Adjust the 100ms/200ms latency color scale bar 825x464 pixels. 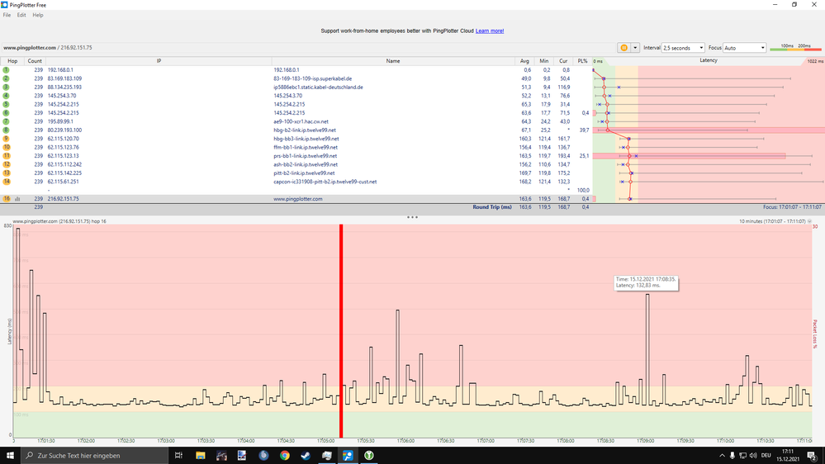tap(795, 48)
